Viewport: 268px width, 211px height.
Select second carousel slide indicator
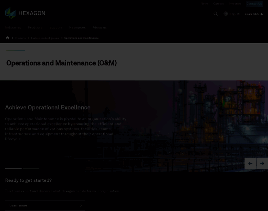pyautogui.click(x=31, y=169)
